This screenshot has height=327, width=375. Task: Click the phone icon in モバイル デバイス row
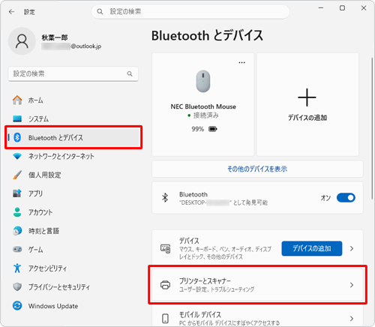(165, 319)
